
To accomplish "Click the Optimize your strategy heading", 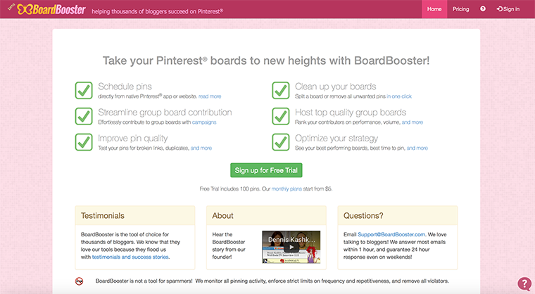I will point(336,139).
